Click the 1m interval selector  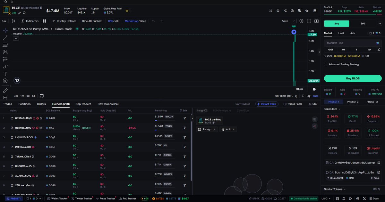click(4, 21)
